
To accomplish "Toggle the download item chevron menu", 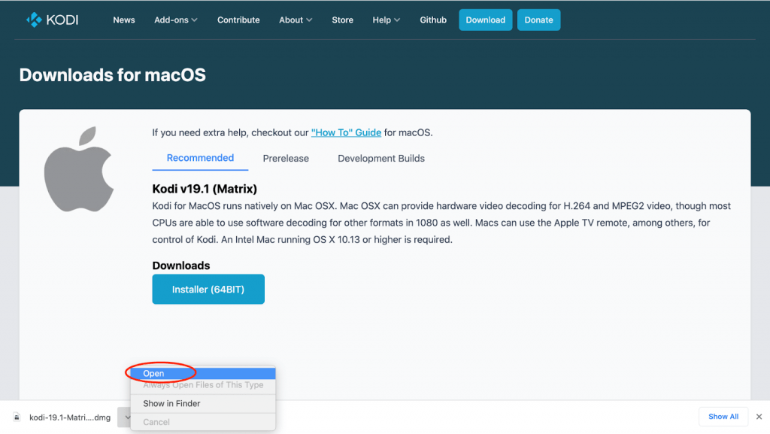I will coord(125,417).
